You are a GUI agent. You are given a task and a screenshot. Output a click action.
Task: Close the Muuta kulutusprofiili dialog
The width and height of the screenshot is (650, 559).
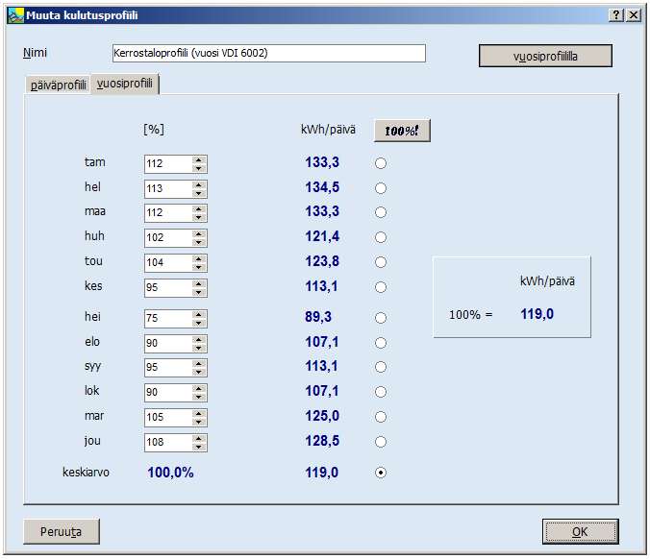pyautogui.click(x=634, y=15)
